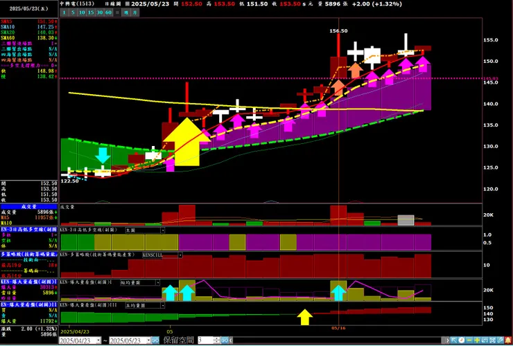This screenshot has height=346, width=513.
Task: Open the start date 2025/04/23 dropdown
Action: pos(98,340)
